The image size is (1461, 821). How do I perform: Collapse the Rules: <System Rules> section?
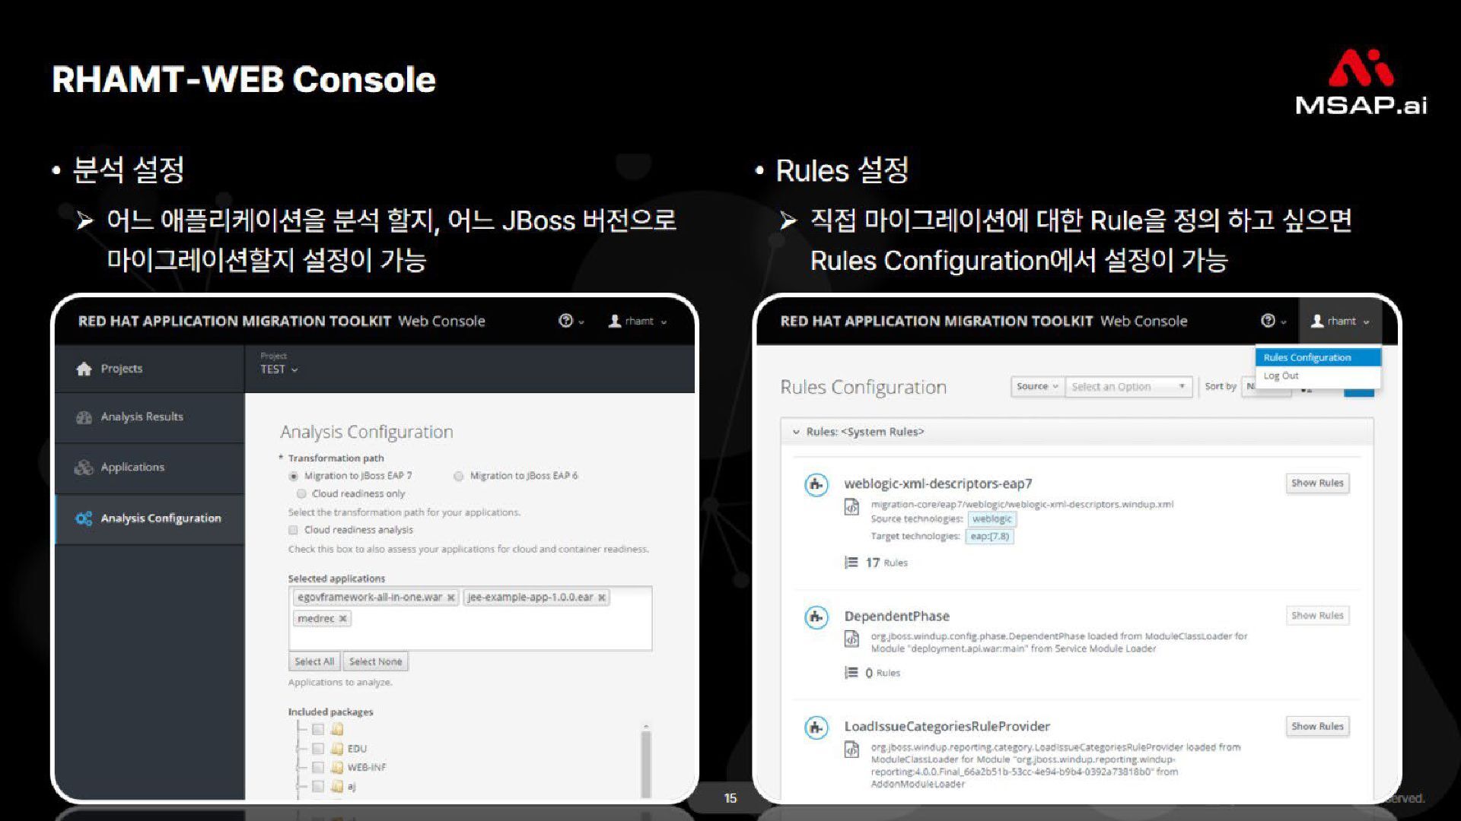[x=796, y=432]
